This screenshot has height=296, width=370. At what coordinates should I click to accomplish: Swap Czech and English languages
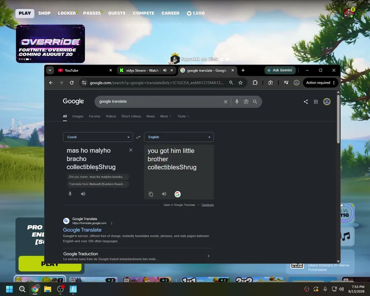(x=138, y=137)
